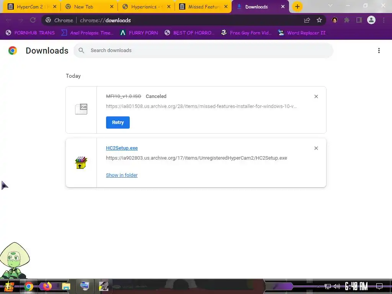The height and width of the screenshot is (294, 392).
Task: Close the Missed Features tab
Action: 226,7
